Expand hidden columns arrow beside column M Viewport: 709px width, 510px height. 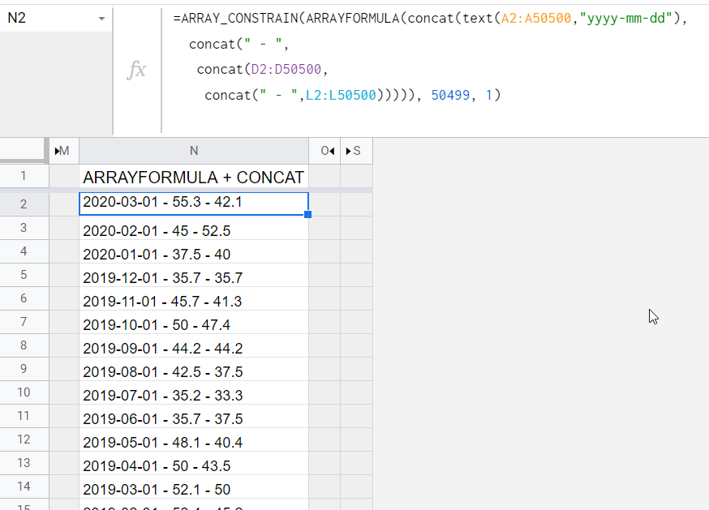point(58,151)
